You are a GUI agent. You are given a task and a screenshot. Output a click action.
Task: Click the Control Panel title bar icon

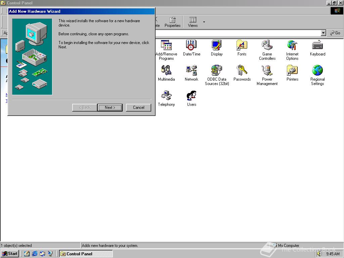[3, 3]
